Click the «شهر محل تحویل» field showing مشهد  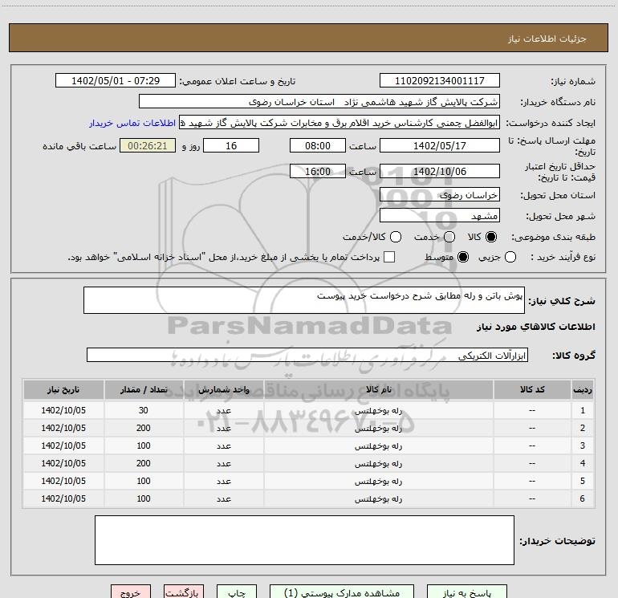439,216
